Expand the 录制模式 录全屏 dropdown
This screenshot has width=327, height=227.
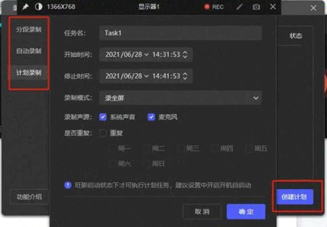click(x=180, y=98)
